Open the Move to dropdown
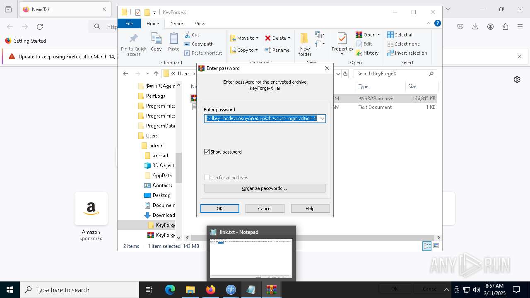Image resolution: width=530 pixels, height=298 pixels. click(244, 38)
